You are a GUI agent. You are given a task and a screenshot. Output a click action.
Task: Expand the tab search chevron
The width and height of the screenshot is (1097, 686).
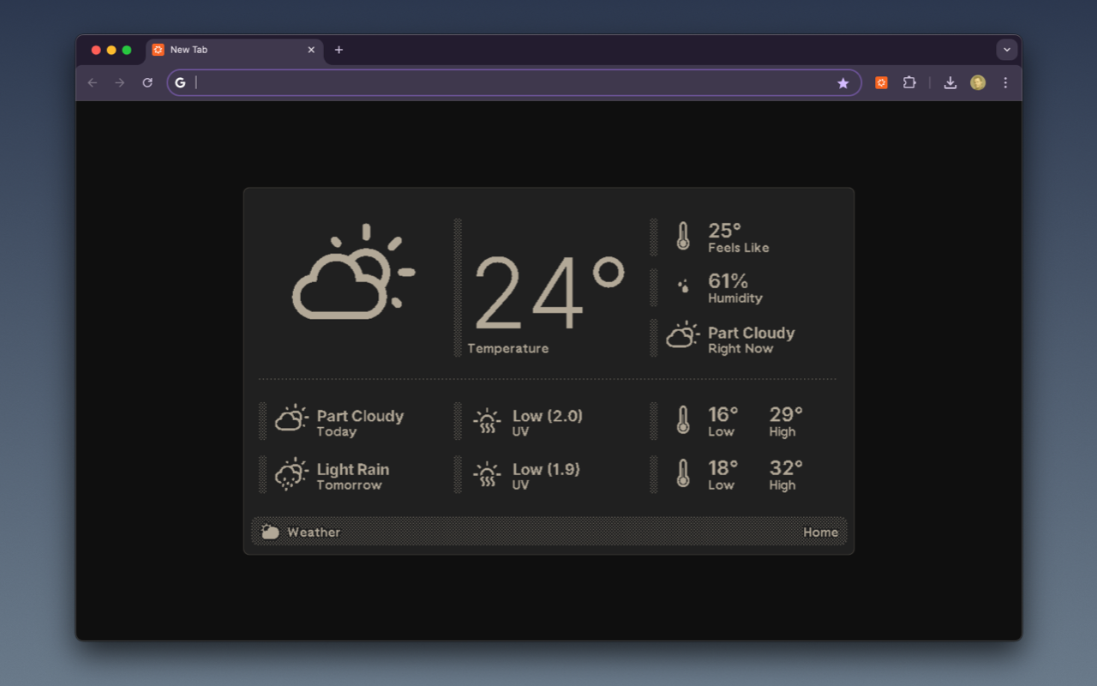coord(1006,50)
